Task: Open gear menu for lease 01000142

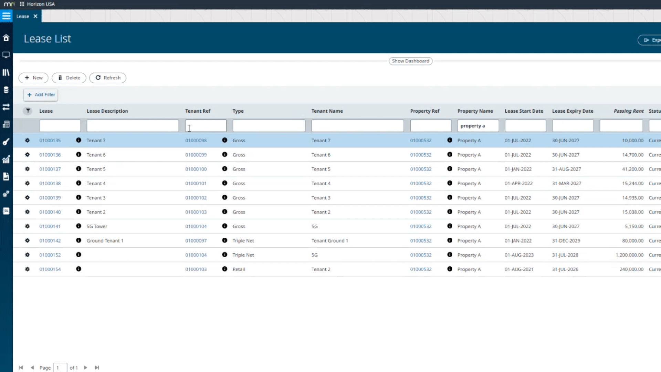Action: [27, 240]
